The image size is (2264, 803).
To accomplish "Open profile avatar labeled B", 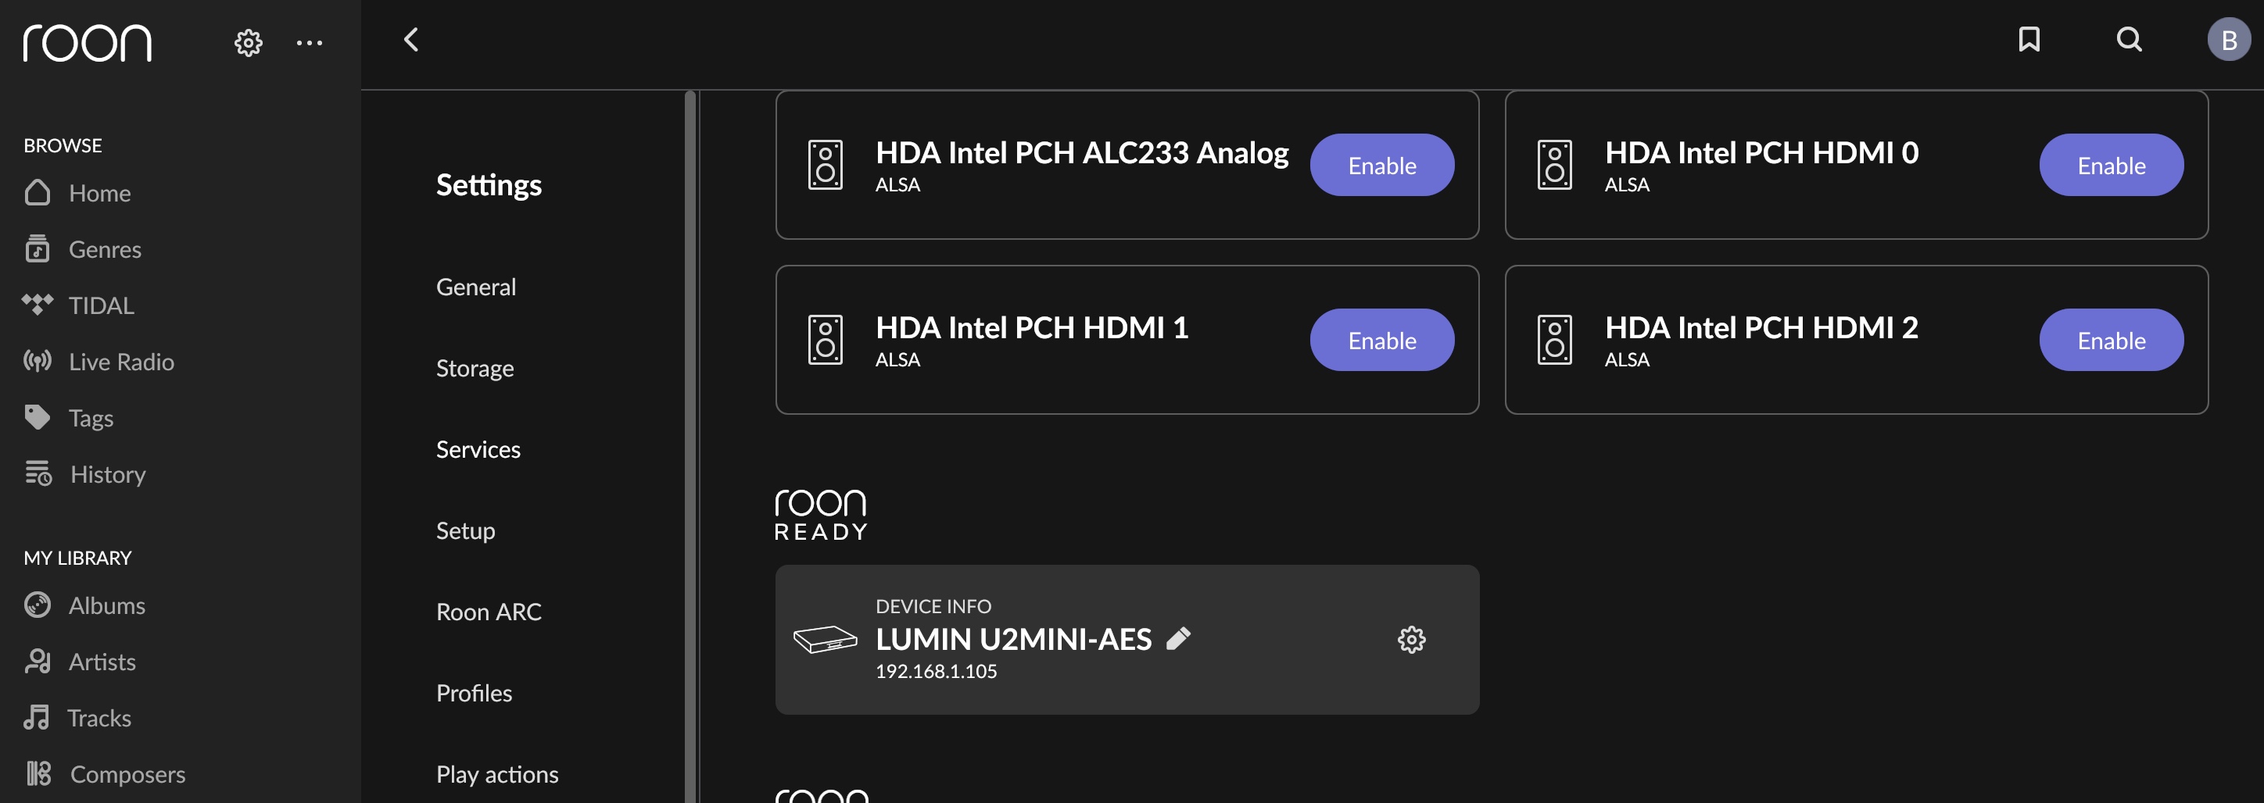I will coord(2228,40).
